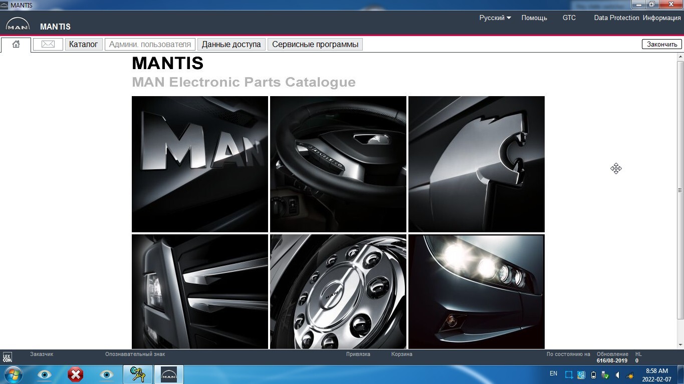Open the Информация menu

(x=662, y=18)
